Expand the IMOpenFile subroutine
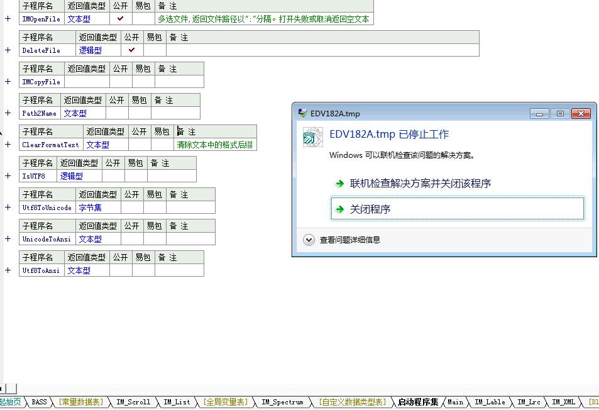Screen dimensions: 599x410 point(8,19)
